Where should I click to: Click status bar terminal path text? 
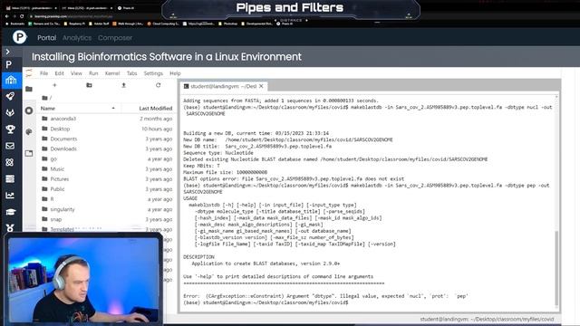tap(487, 319)
